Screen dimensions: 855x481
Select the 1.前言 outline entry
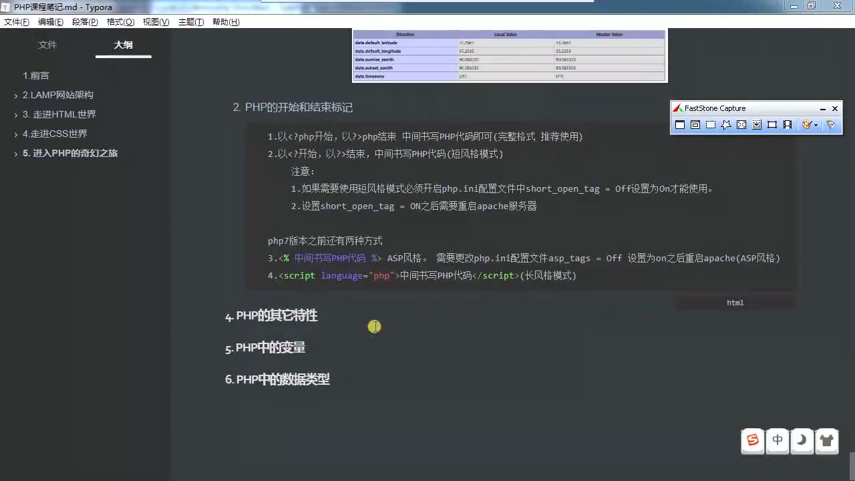click(x=36, y=75)
